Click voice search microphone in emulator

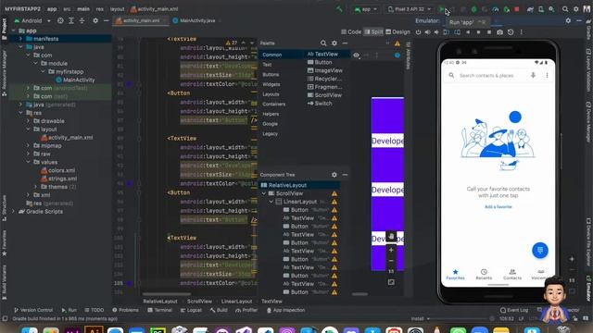[533, 75]
